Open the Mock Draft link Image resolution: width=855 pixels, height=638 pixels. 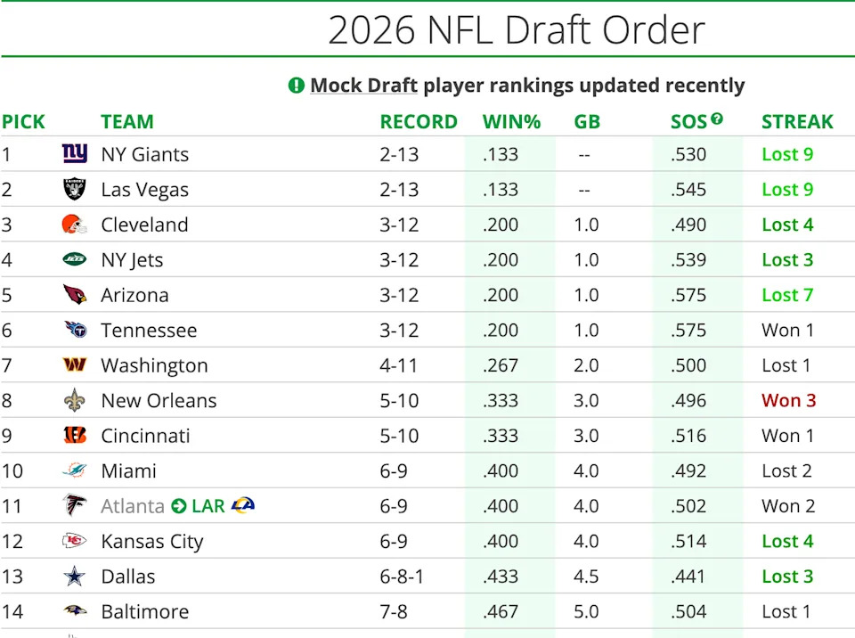(x=363, y=86)
